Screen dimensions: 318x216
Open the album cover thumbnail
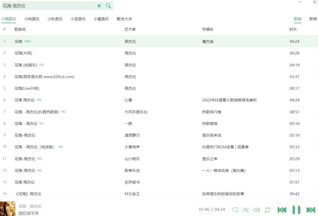pos(8,209)
